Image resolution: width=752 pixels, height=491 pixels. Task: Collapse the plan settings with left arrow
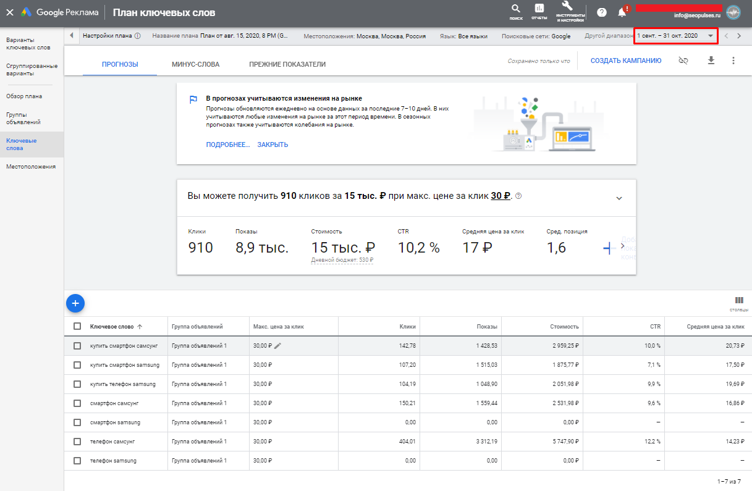click(72, 36)
